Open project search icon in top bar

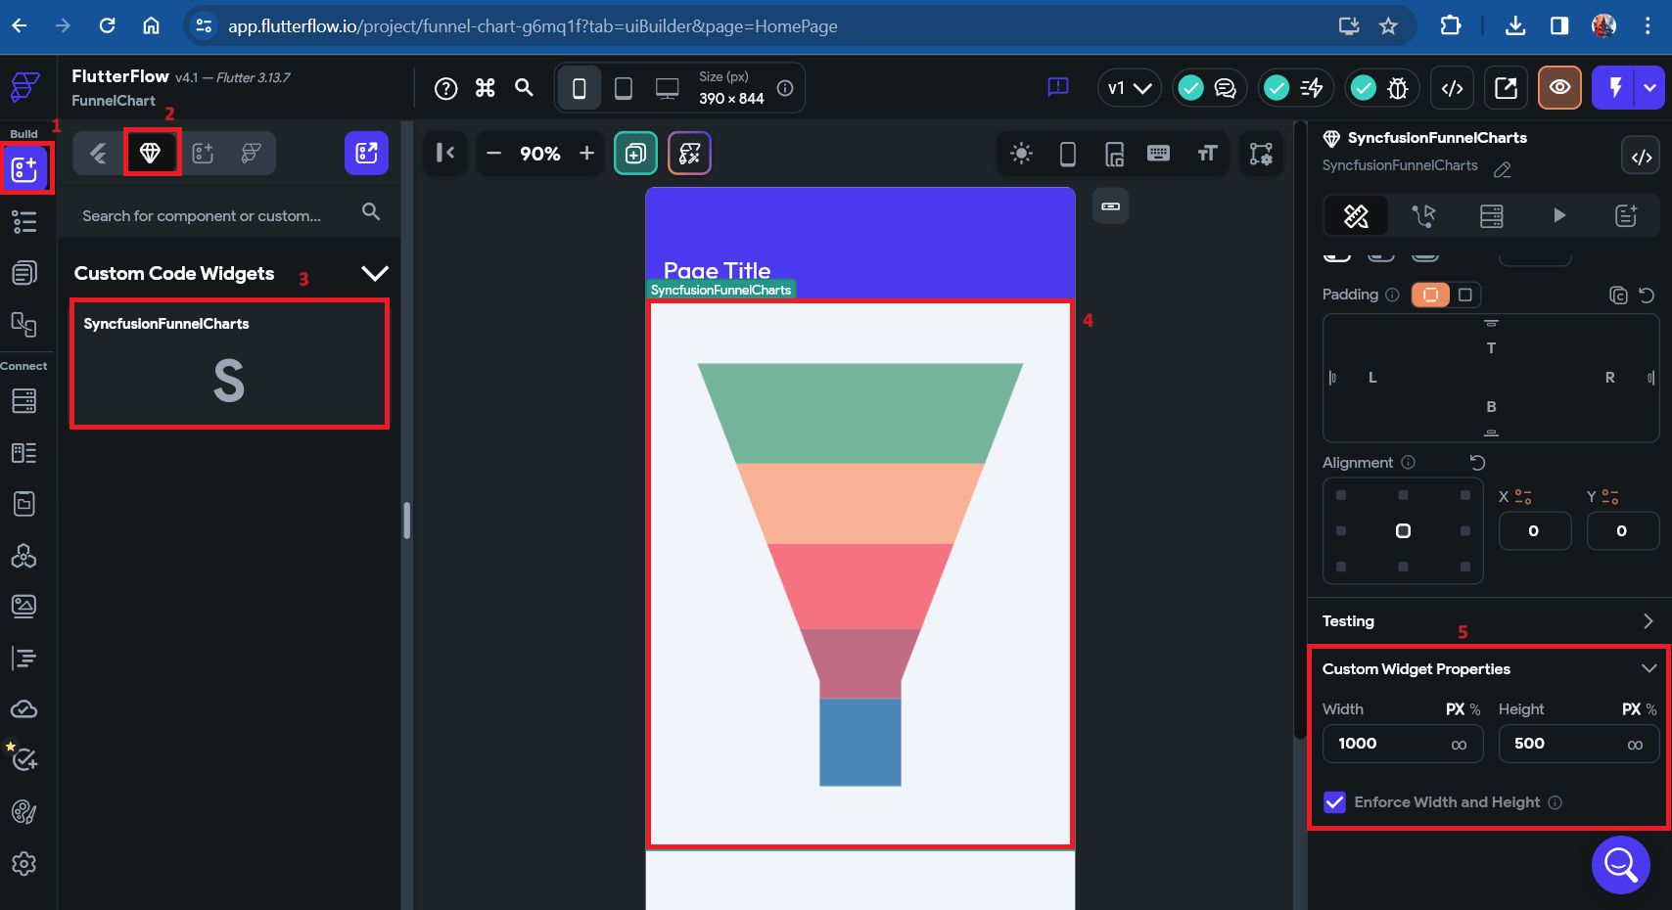(525, 88)
